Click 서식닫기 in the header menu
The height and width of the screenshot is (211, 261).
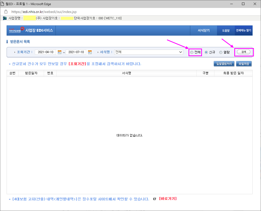point(204,31)
